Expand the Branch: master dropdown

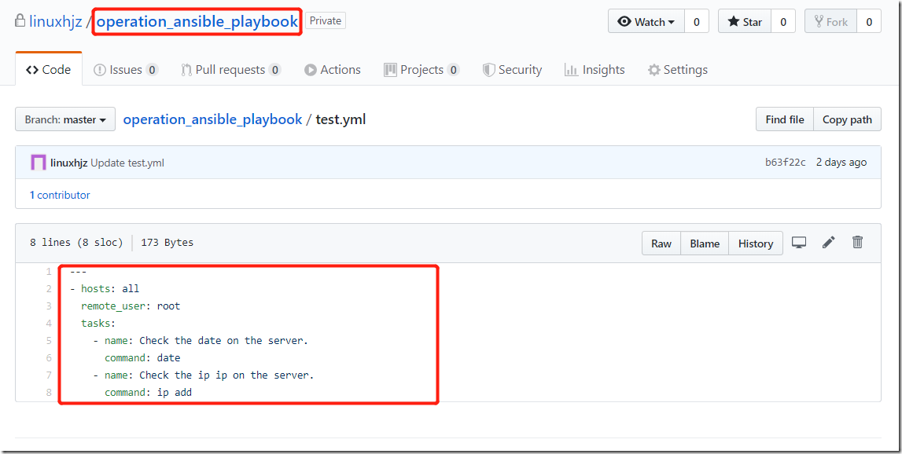point(65,119)
